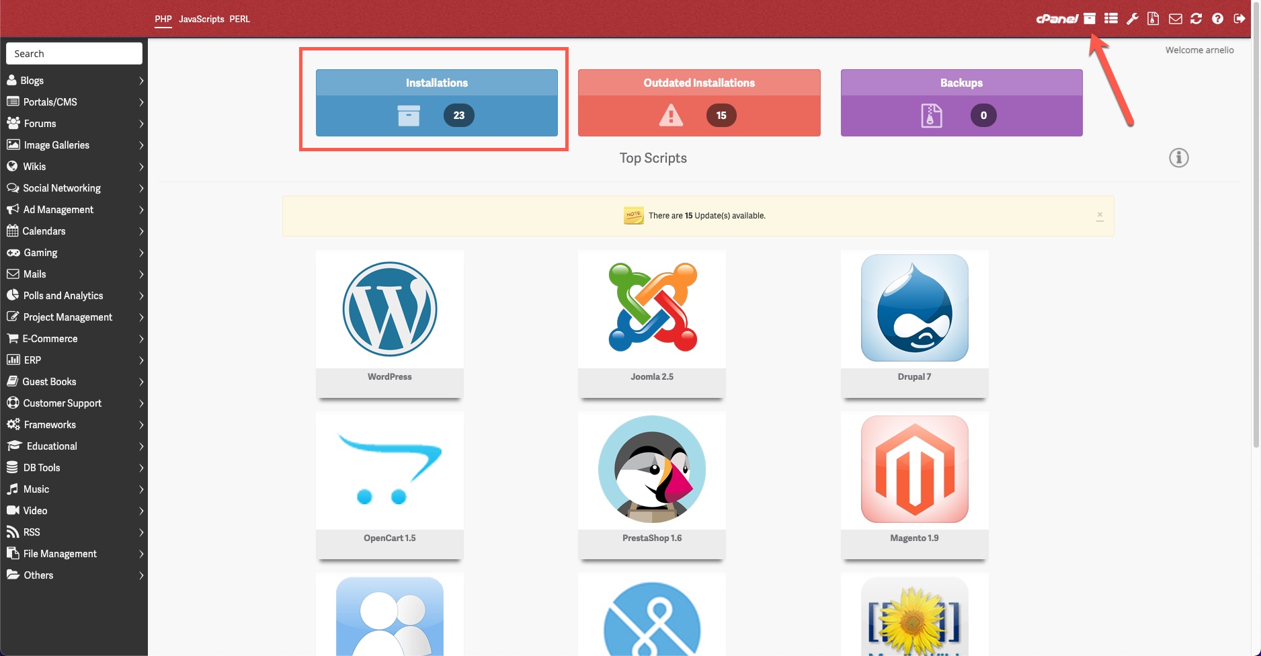Click the sync arrows icon in top bar
The width and height of the screenshot is (1261, 656).
pyautogui.click(x=1196, y=19)
